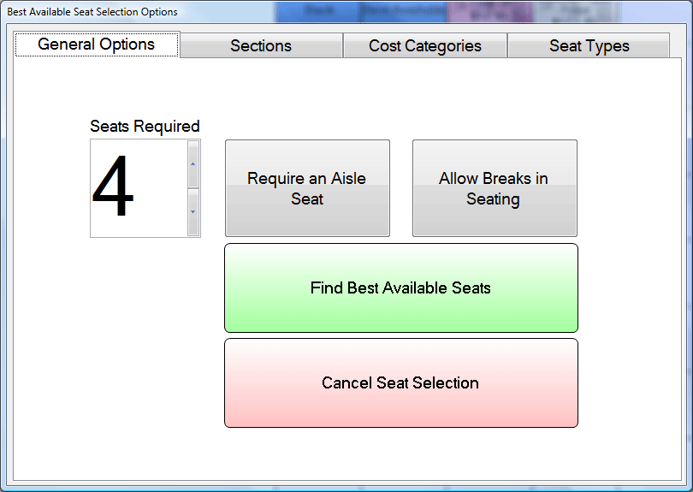Image resolution: width=693 pixels, height=492 pixels.
Task: Click the Seats Required number field showing 4
Action: click(x=137, y=188)
